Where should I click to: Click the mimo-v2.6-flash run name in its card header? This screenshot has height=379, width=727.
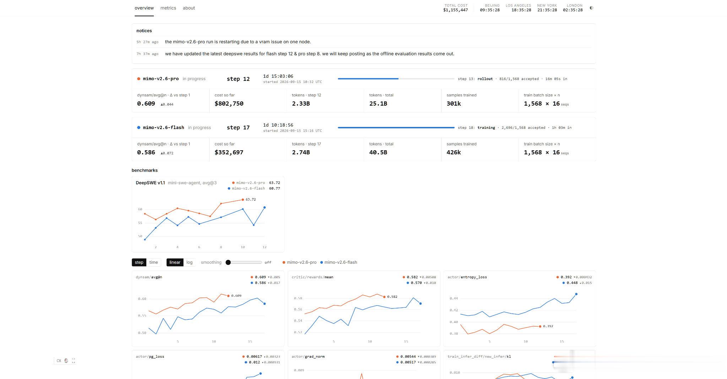point(164,128)
